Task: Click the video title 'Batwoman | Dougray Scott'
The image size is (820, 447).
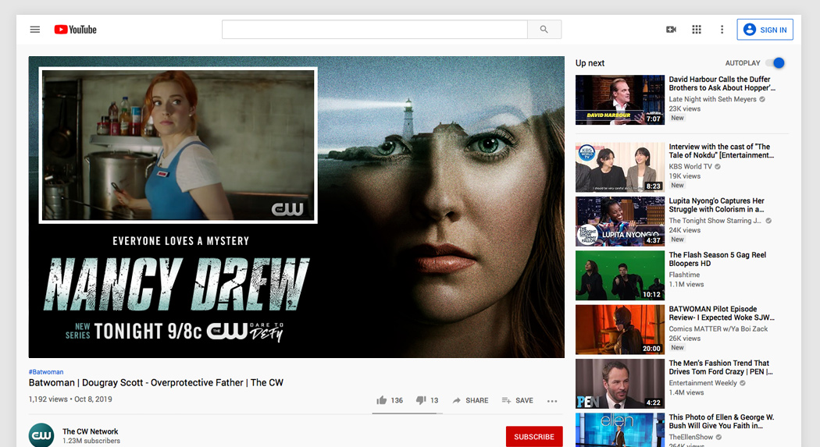Action: [x=156, y=383]
